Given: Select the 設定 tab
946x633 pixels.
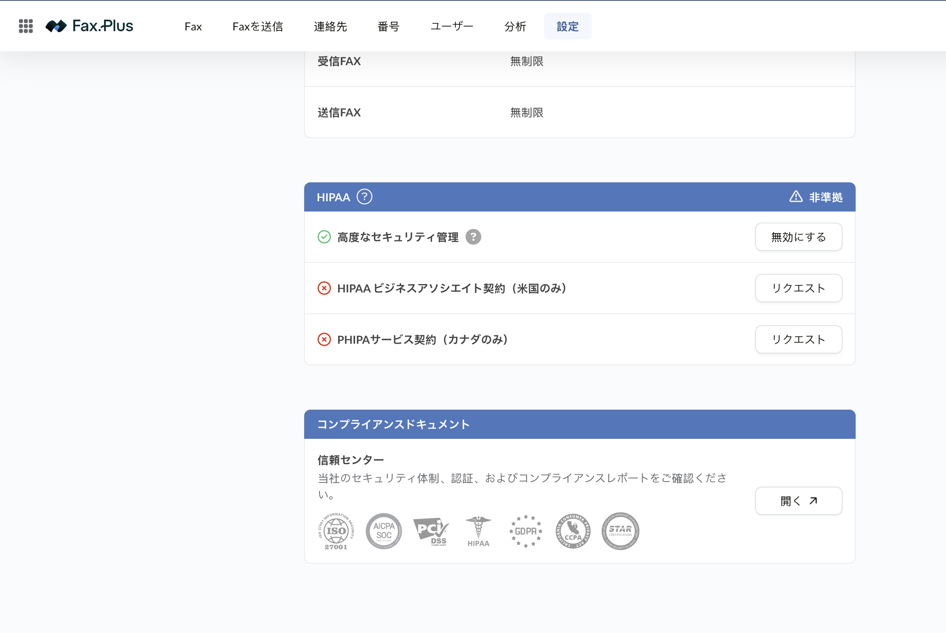Looking at the screenshot, I should point(567,27).
